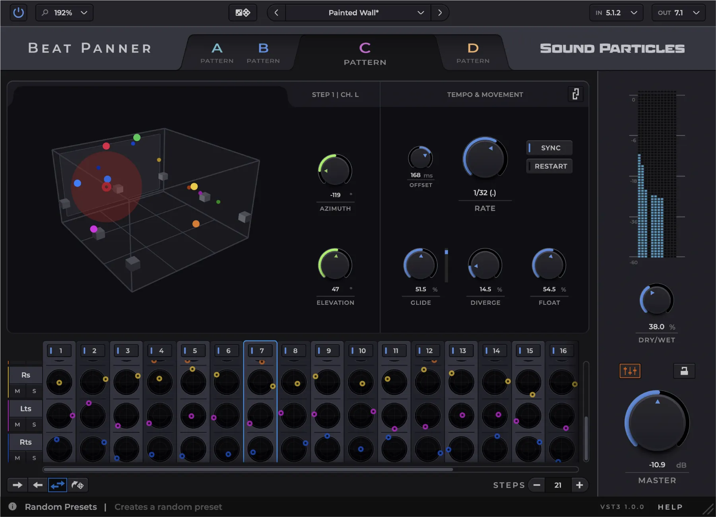Click the Glide knob

421,265
